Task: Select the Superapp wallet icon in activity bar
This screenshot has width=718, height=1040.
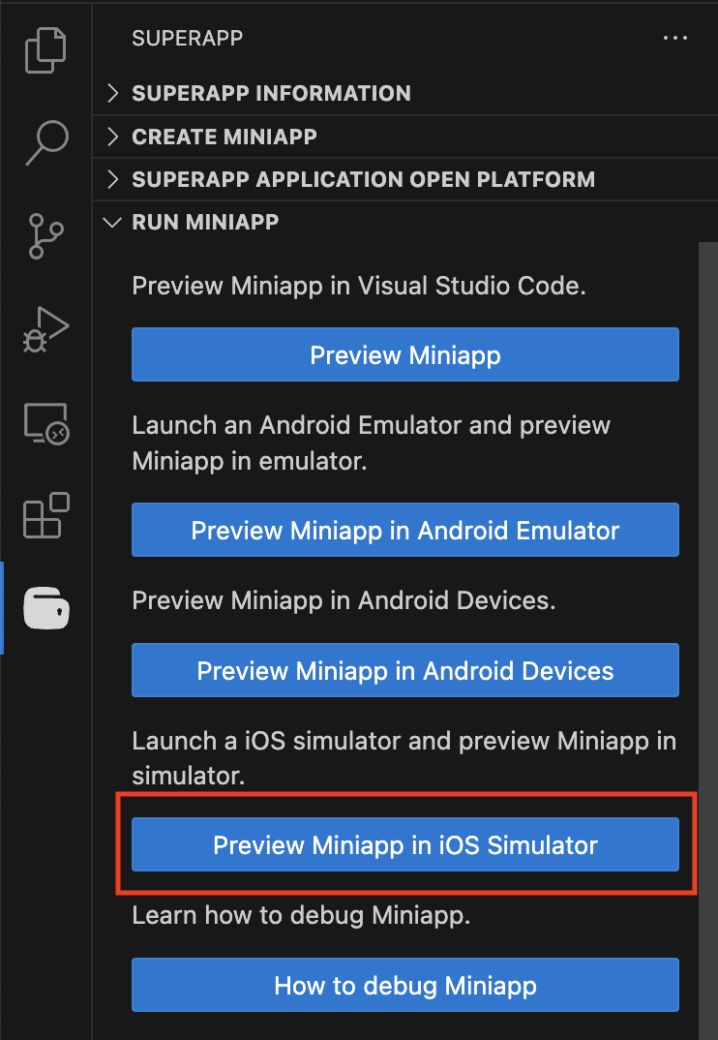Action: coord(46,607)
